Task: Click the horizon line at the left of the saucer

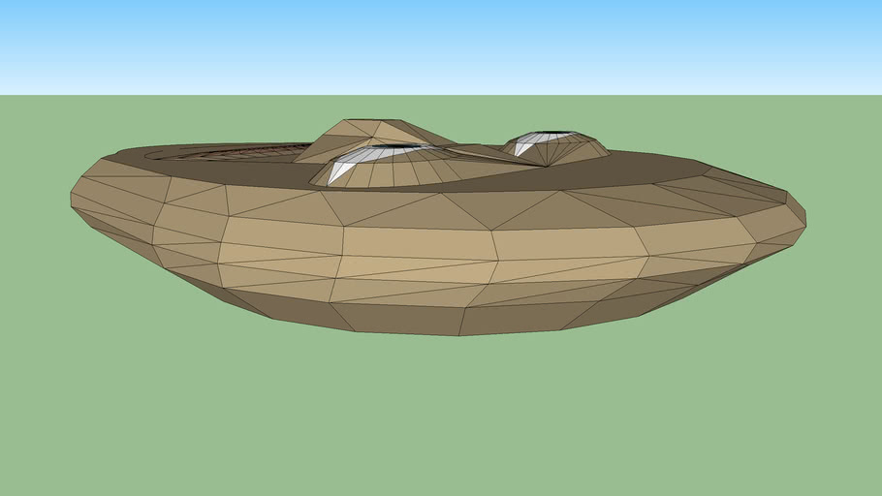Action: tap(39, 95)
